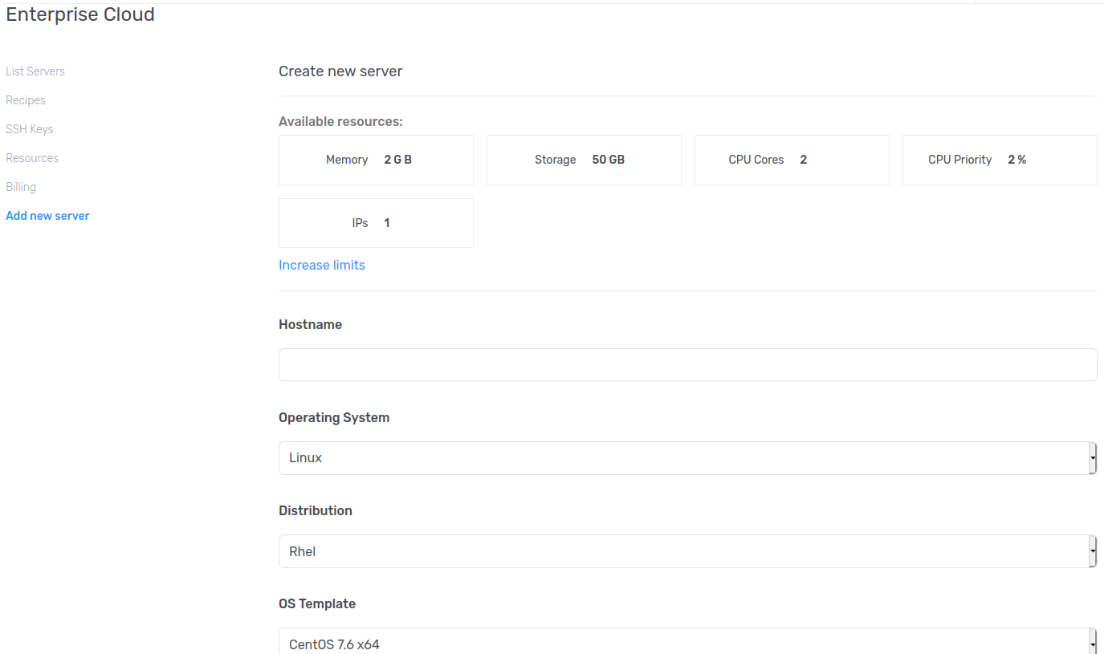The width and height of the screenshot is (1104, 654).
Task: Click the Available resources label
Action: (x=340, y=122)
